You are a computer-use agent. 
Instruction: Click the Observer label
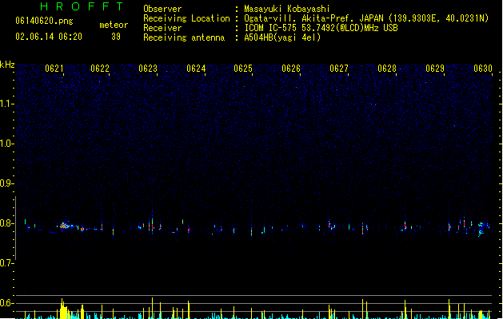click(162, 9)
